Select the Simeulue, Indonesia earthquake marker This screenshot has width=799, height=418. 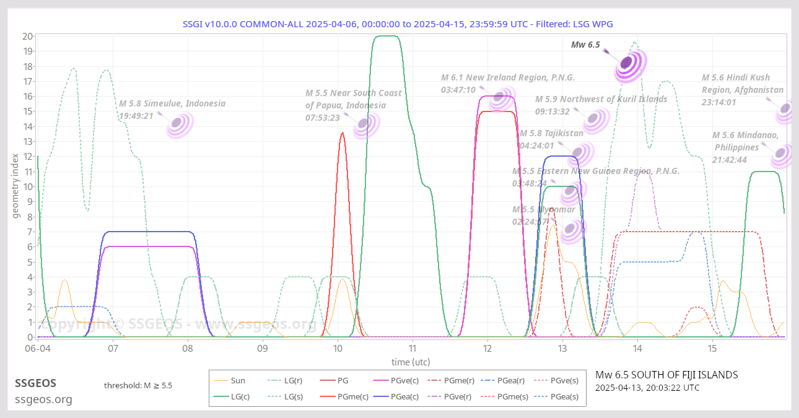180,125
